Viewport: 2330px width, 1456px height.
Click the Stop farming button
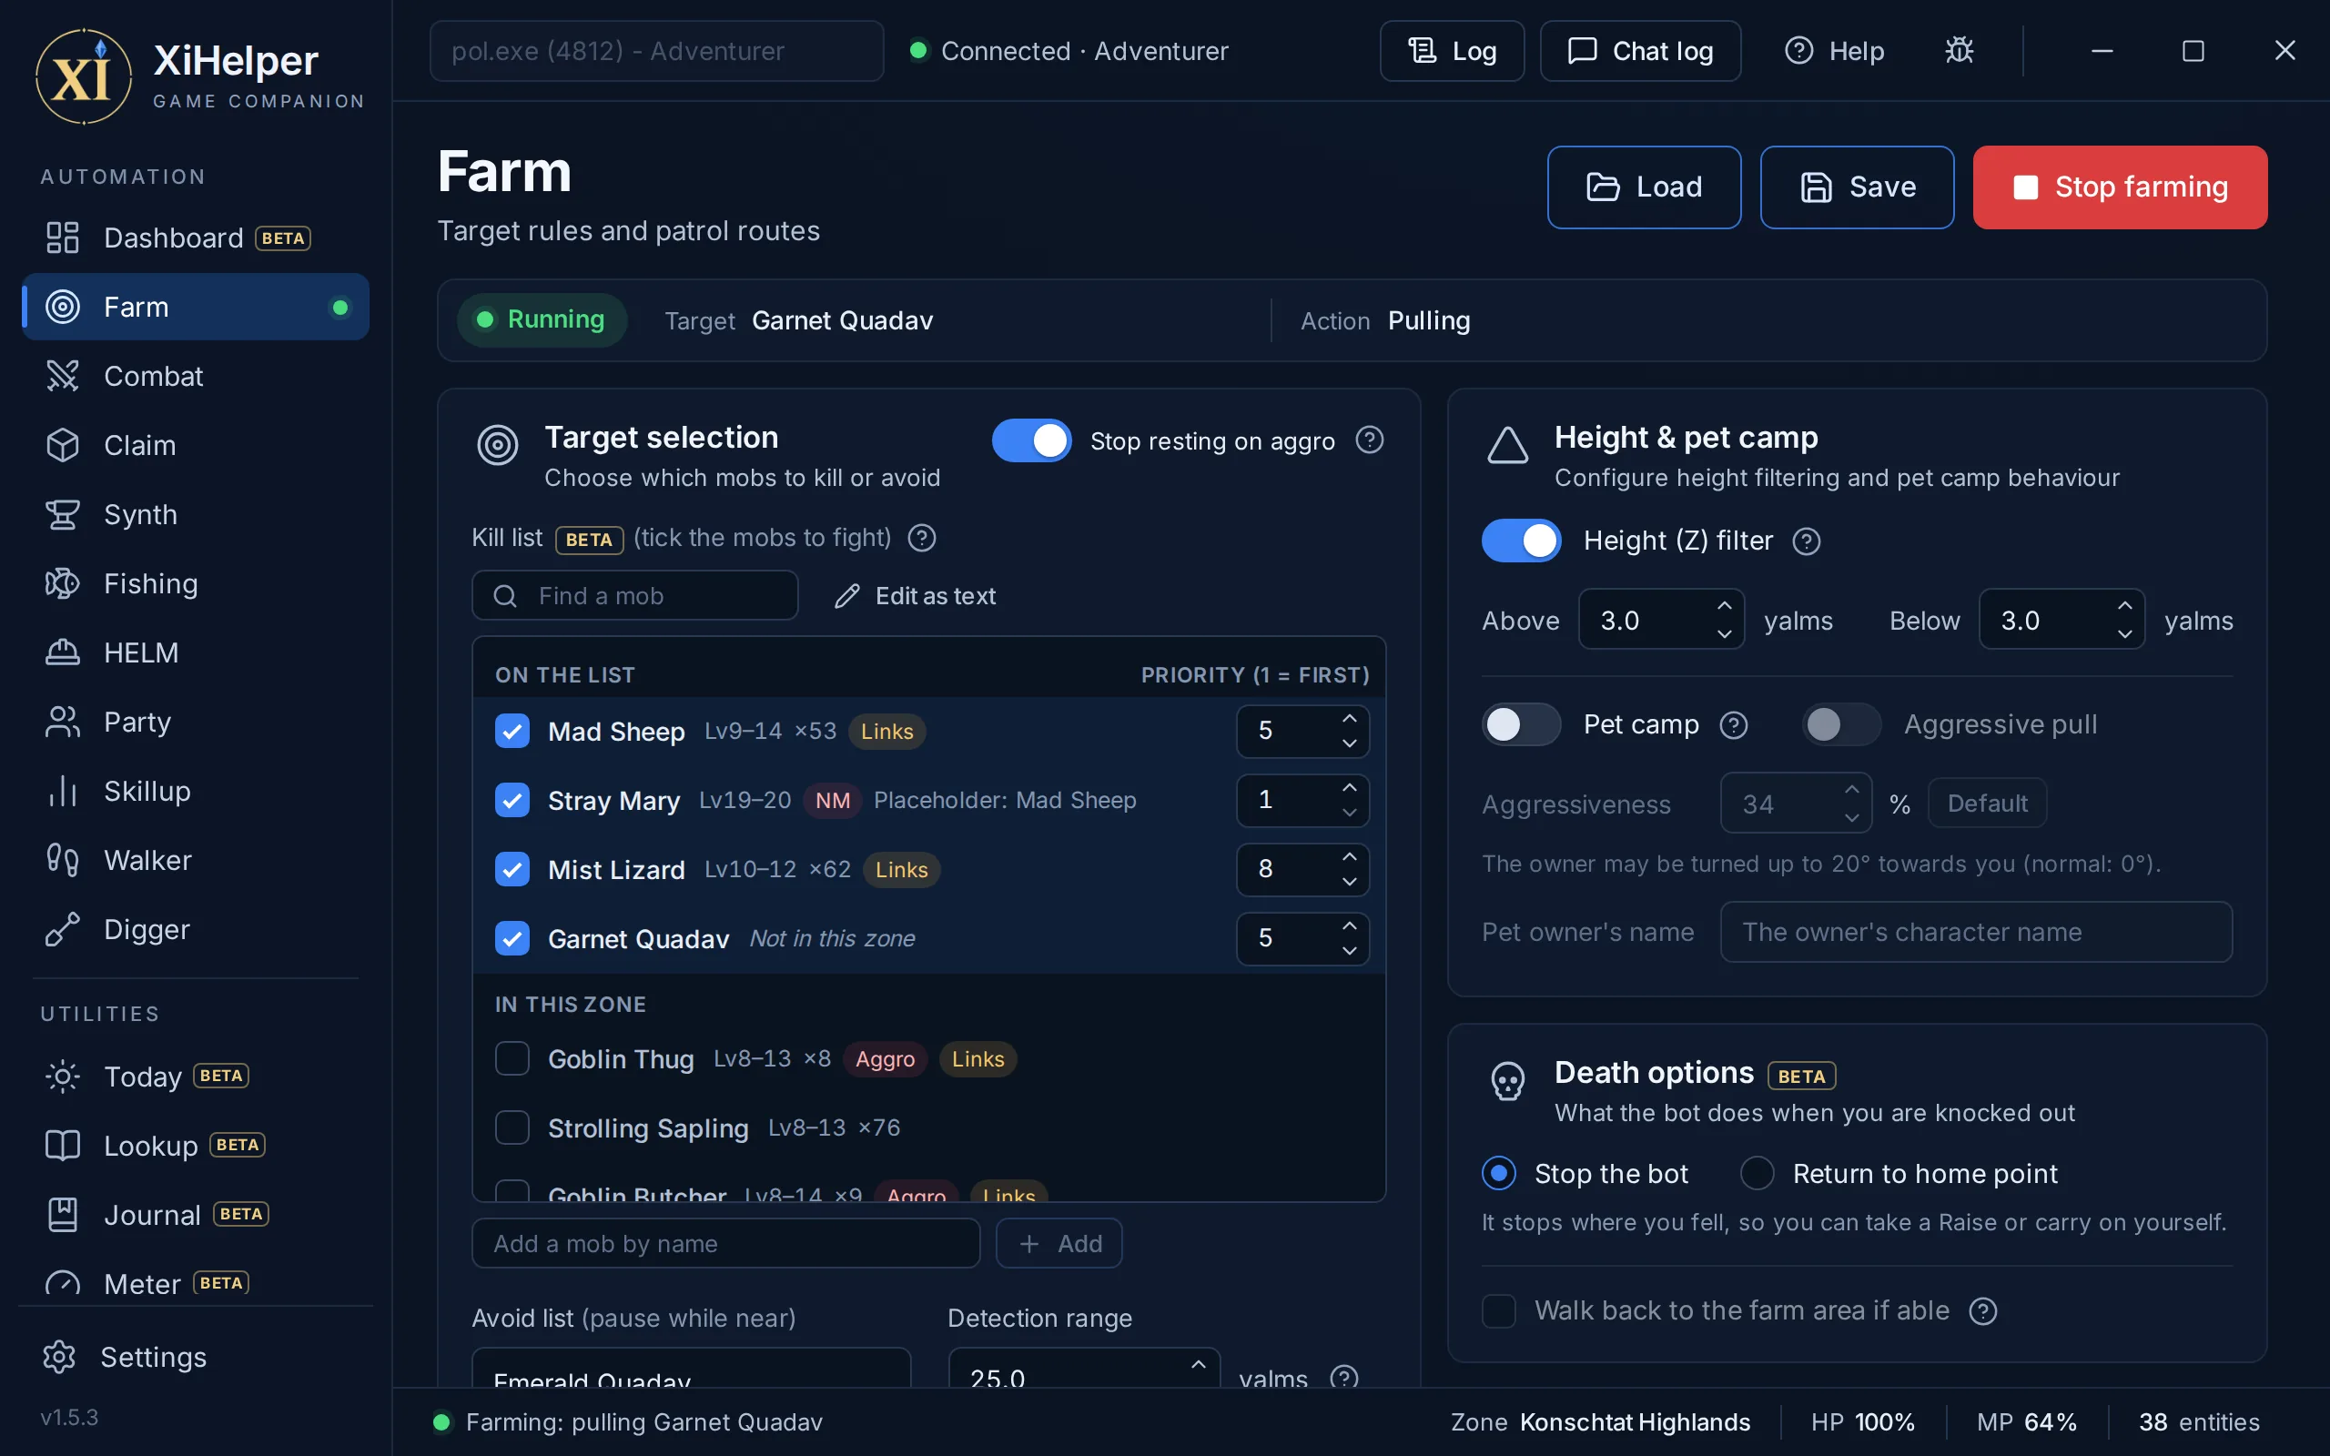(x=2119, y=187)
